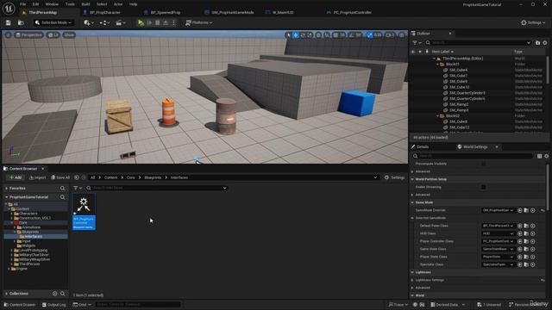Open the GameMode Override dropdown

(x=498, y=210)
